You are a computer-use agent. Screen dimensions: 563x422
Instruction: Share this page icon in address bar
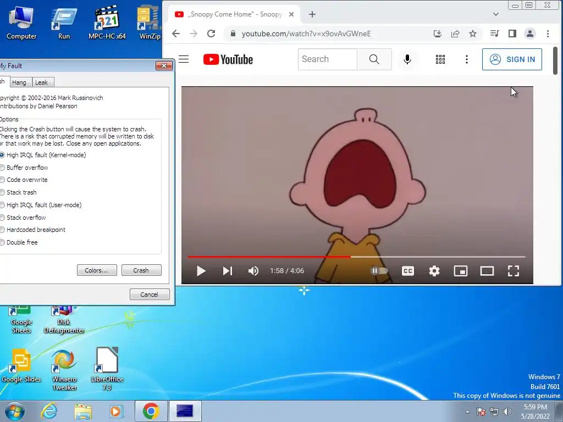point(455,34)
